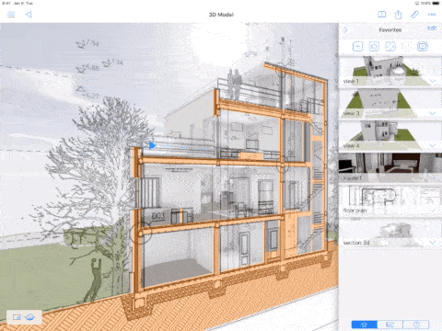Tap the 2D view icon at bottom left
The height and width of the screenshot is (331, 442).
17,317
